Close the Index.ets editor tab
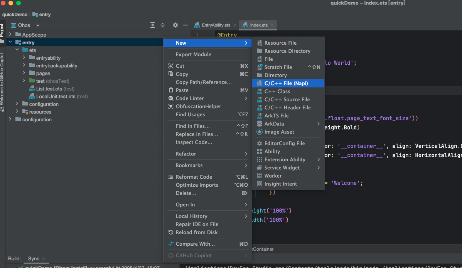 (x=272, y=25)
